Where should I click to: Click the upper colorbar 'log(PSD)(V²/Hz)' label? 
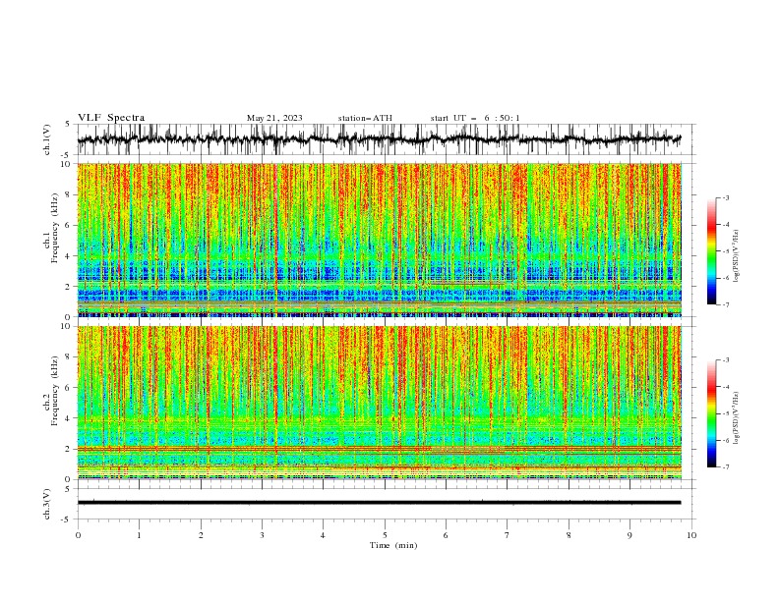click(736, 256)
